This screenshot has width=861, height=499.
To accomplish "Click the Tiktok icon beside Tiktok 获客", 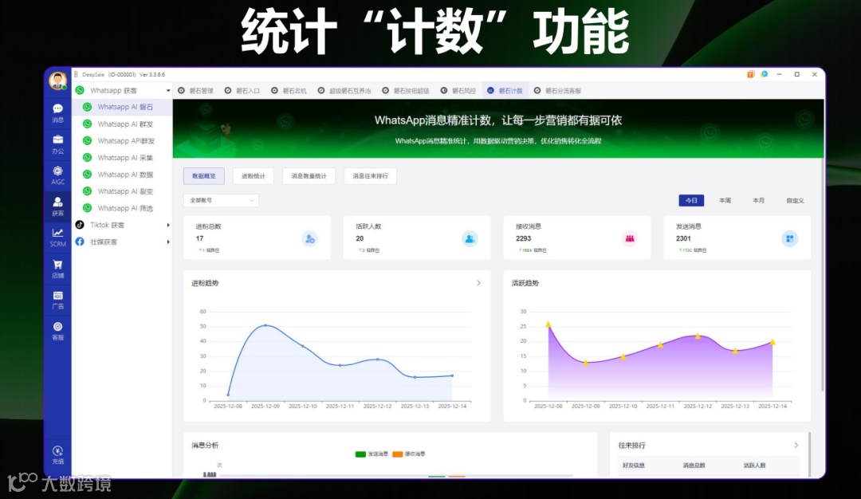I will [80, 225].
